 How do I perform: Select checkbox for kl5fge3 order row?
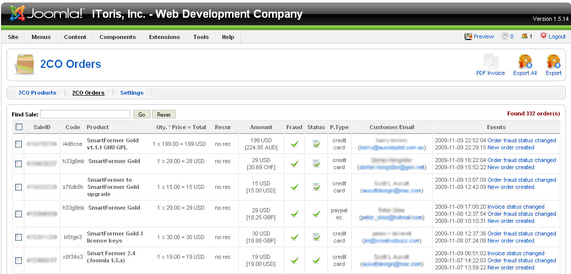tap(19, 237)
